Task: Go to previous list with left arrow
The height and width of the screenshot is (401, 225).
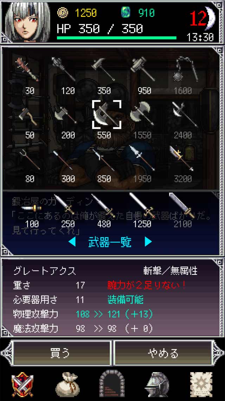Action: [72, 242]
